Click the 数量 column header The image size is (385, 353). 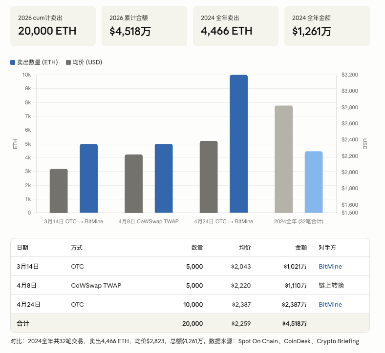[x=197, y=248]
